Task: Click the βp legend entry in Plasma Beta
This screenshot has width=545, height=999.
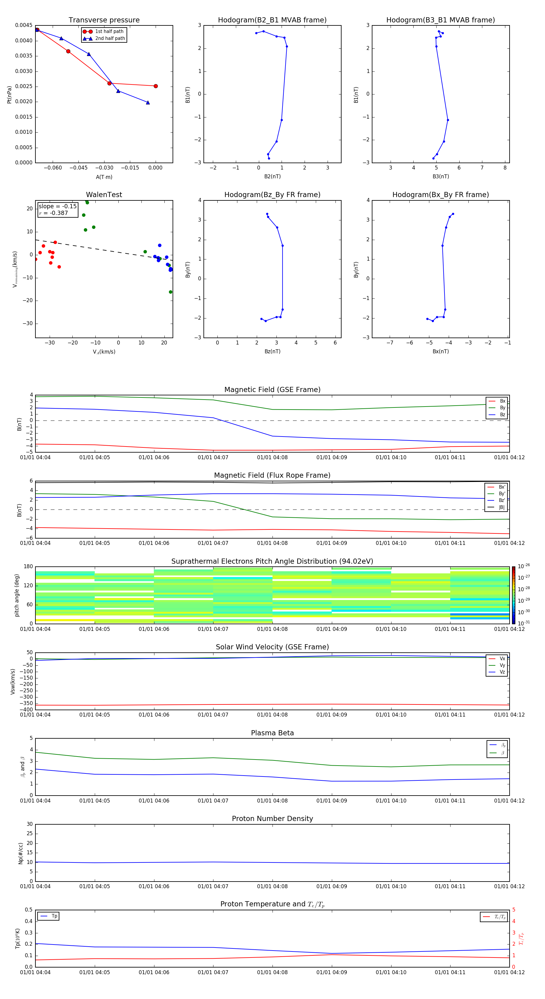Action: [497, 745]
